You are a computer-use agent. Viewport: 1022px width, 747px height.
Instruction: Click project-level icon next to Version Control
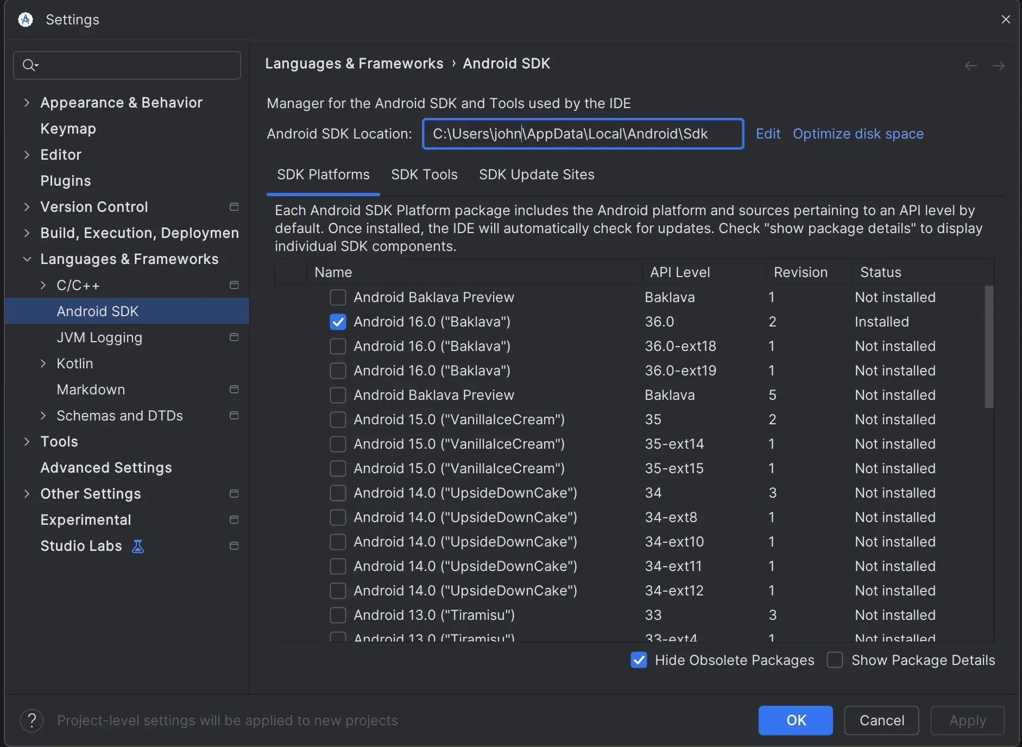[234, 207]
